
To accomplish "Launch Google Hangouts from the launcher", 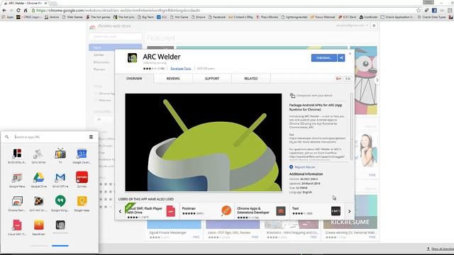I will pos(60,204).
